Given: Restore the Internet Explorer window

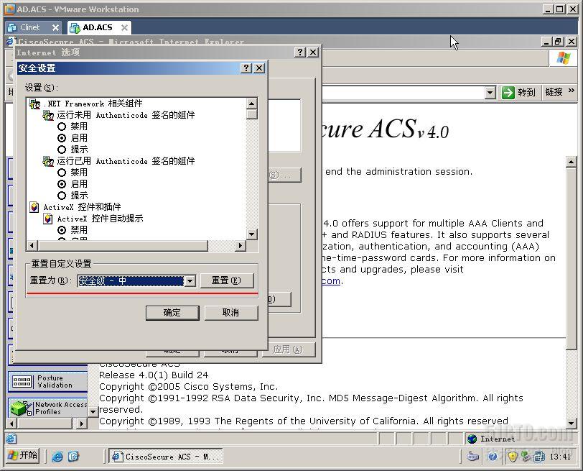Looking at the screenshot, I should click(x=559, y=41).
